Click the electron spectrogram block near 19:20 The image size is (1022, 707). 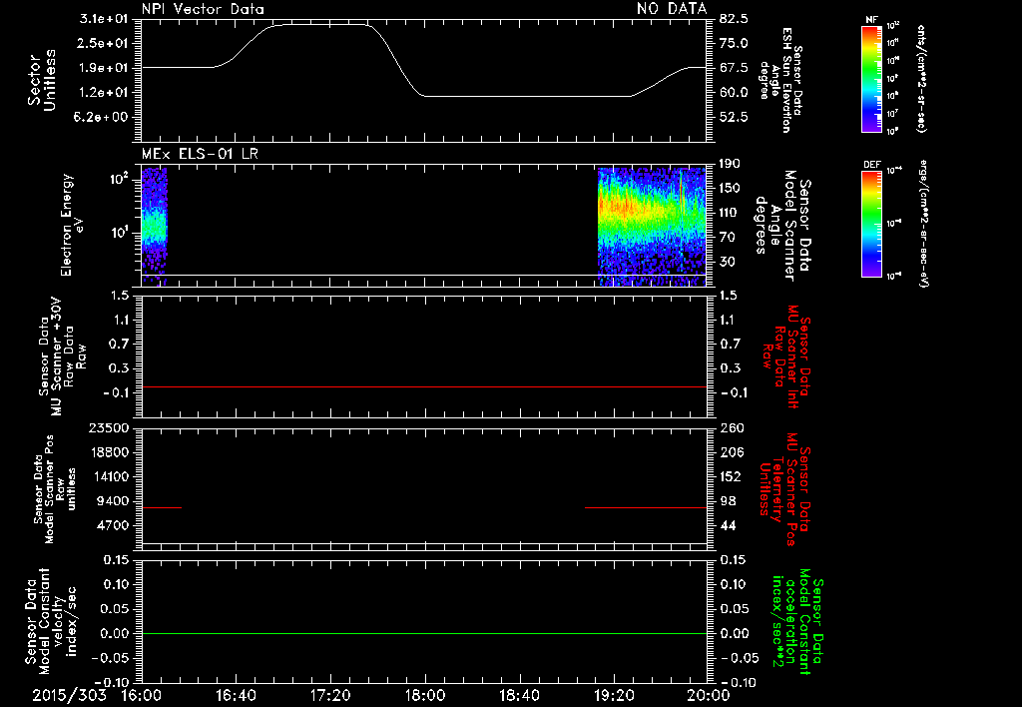652,227
